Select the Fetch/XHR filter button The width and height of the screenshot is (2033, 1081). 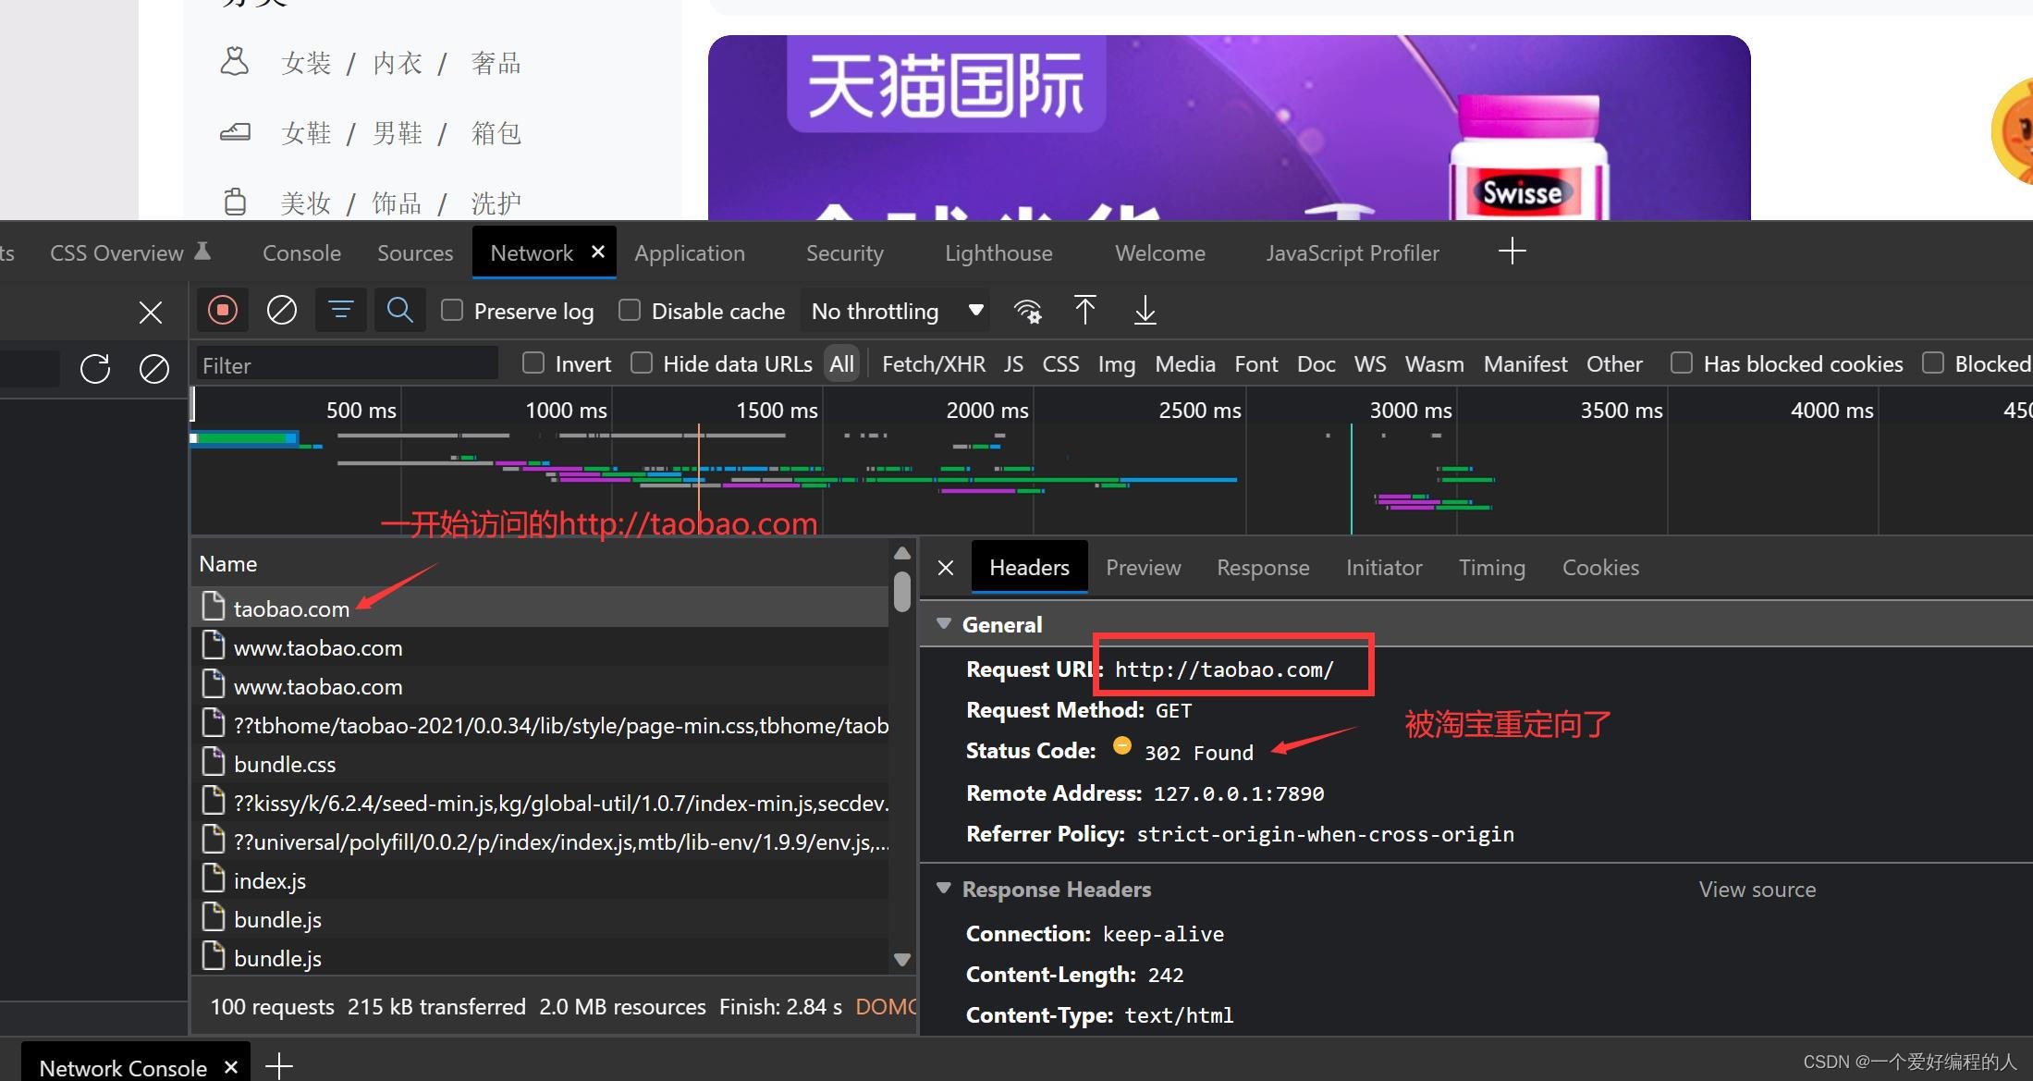(x=933, y=363)
